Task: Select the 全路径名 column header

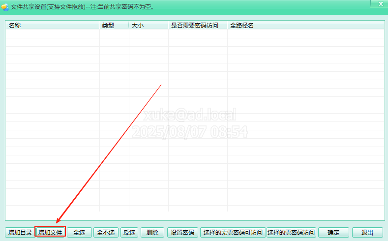Action: click(x=305, y=25)
